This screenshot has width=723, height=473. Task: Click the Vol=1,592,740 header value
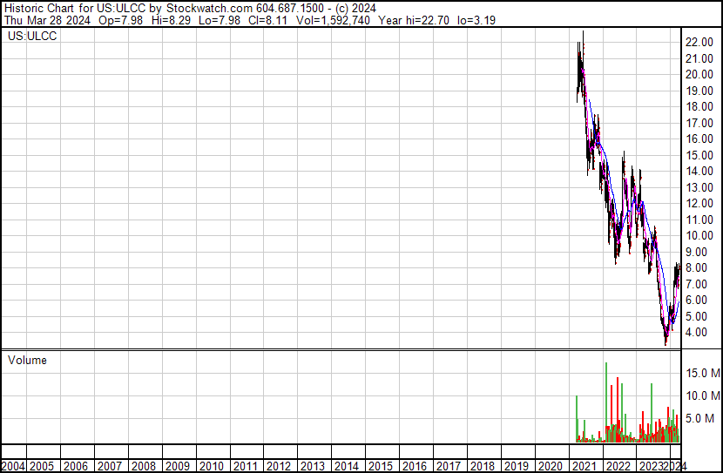(x=338, y=21)
